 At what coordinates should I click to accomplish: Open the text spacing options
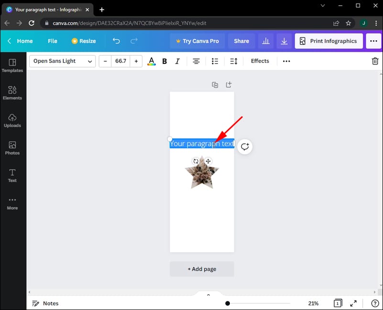233,61
